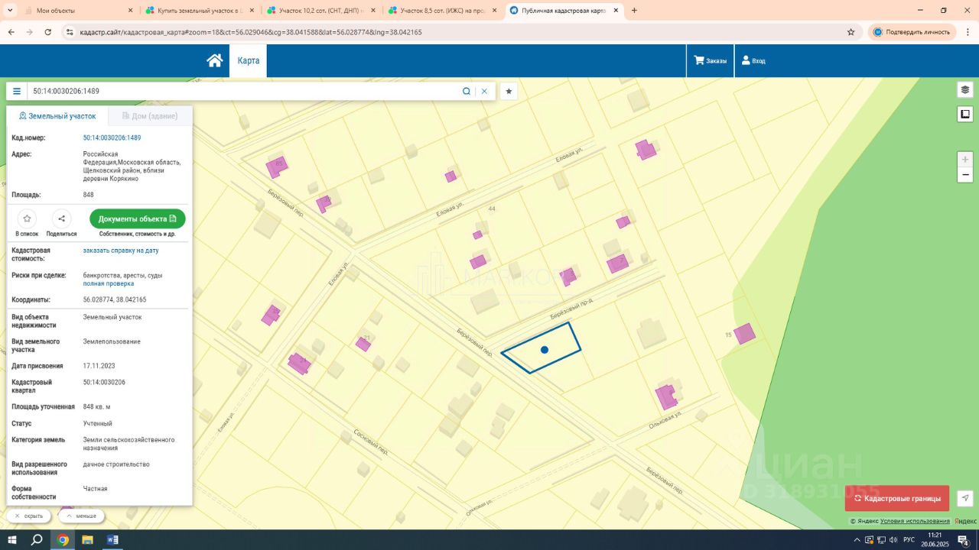Click the geolocation arrow icon
This screenshot has width=979, height=550.
(x=965, y=498)
